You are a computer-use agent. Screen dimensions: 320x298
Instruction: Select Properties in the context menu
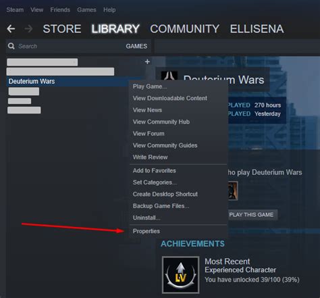coord(146,231)
